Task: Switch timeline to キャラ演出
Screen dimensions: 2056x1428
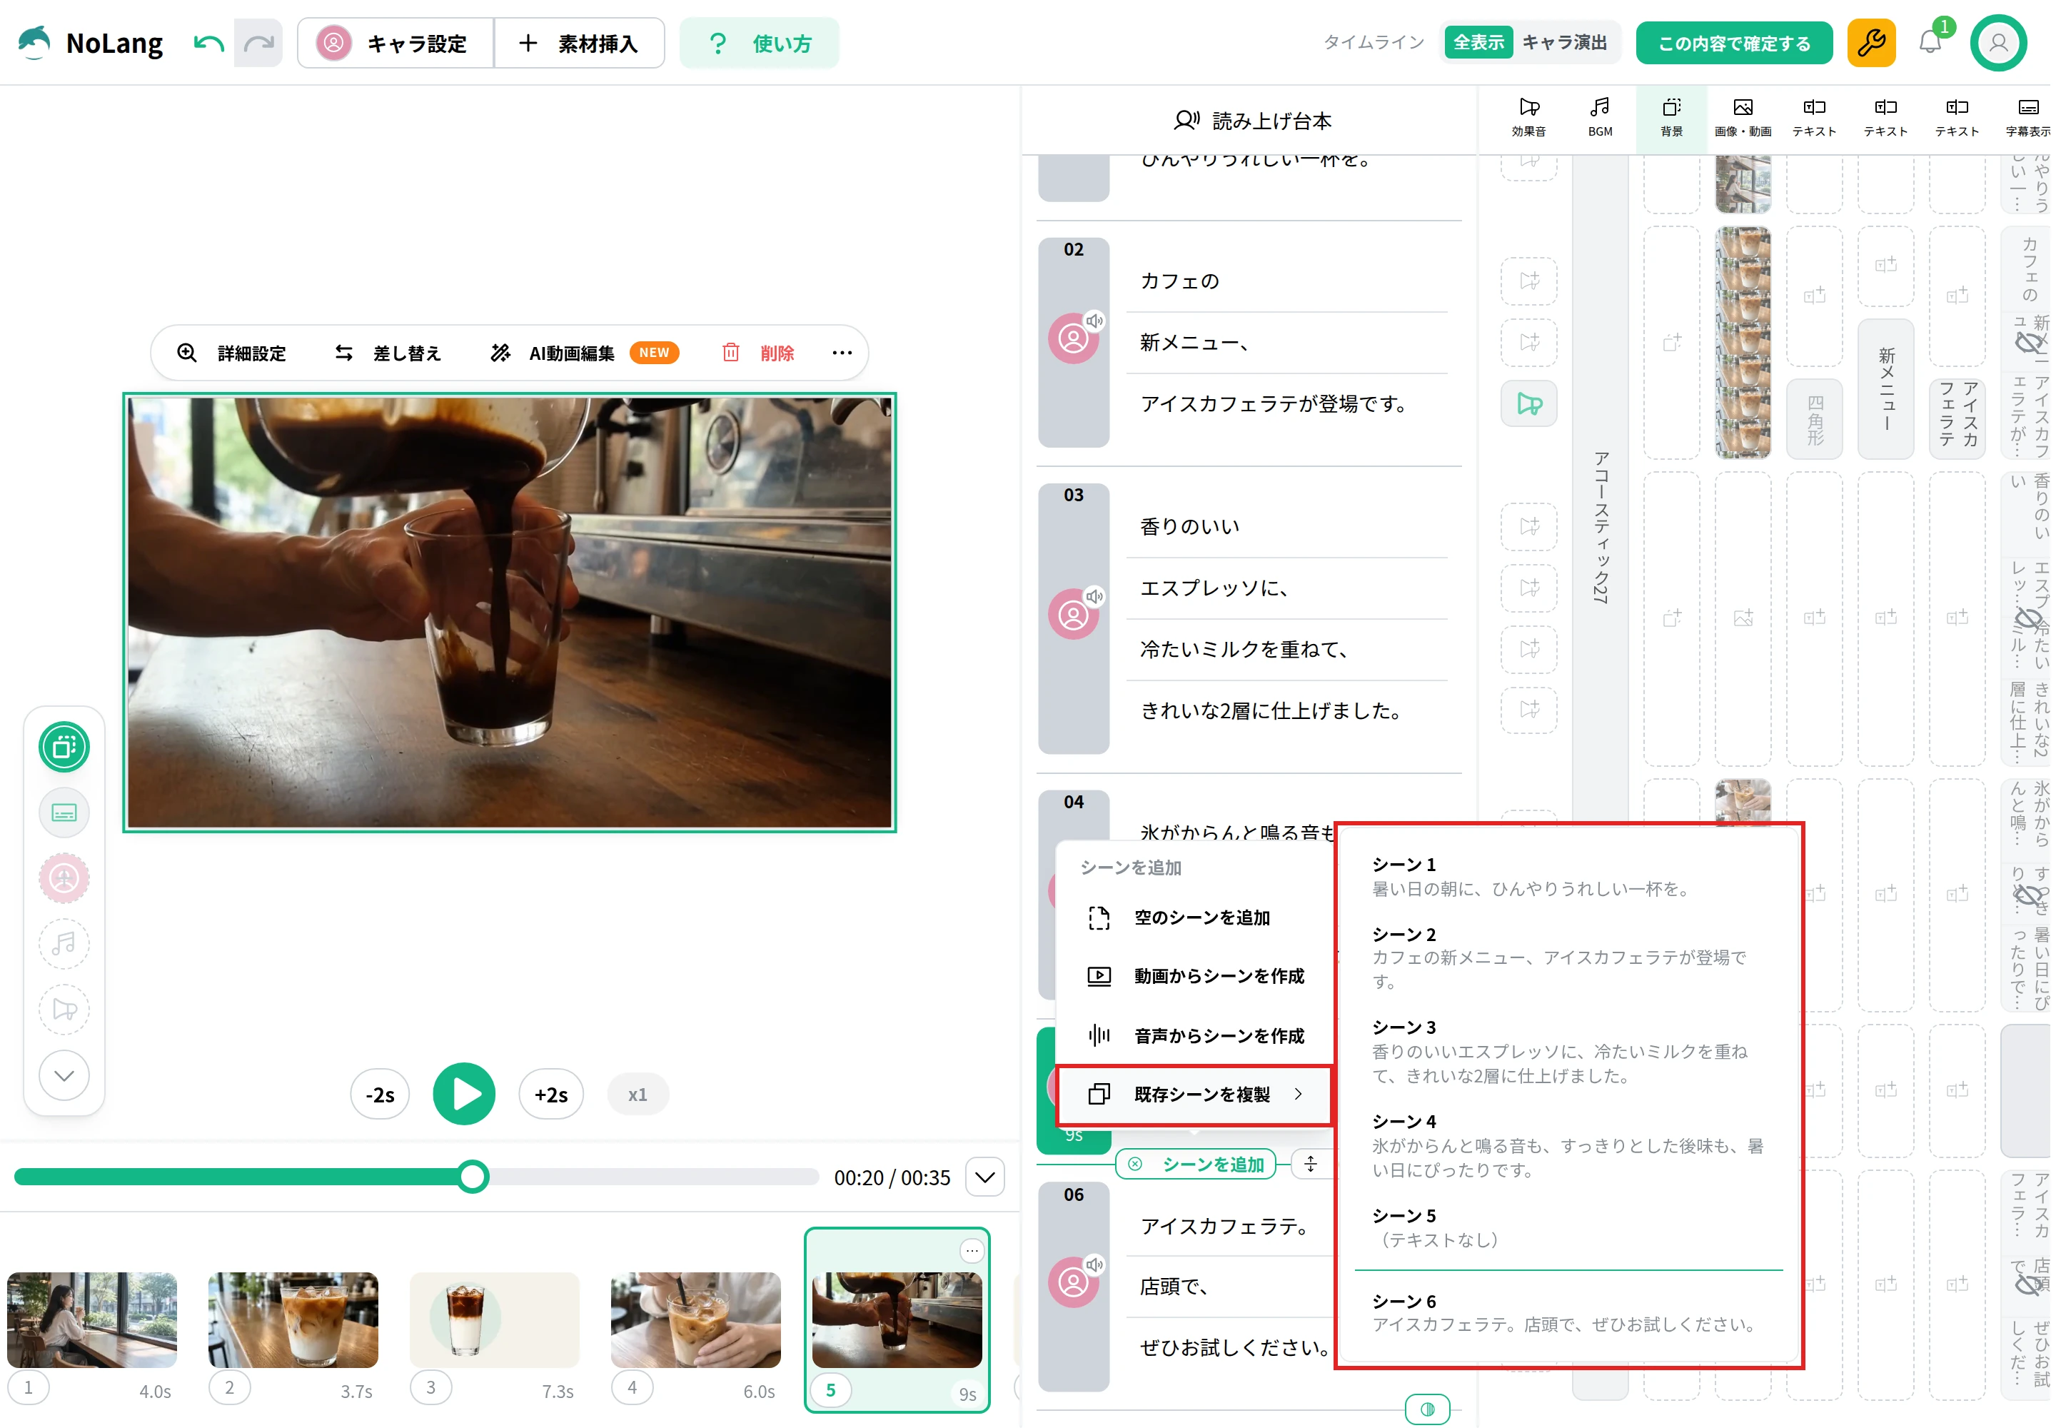Action: 1564,42
